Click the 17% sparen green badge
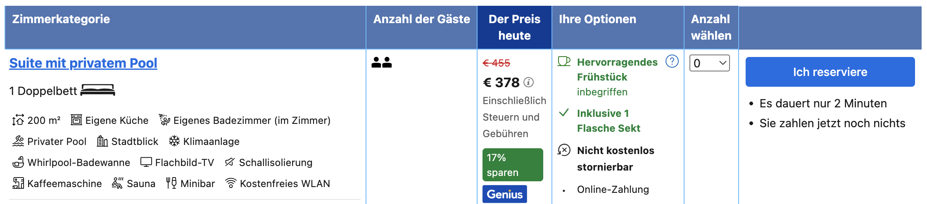The width and height of the screenshot is (927, 204). tap(513, 165)
